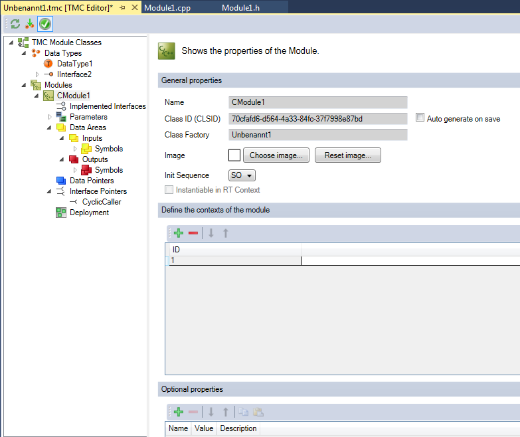Click the Class Factory field Unbenannt1
Image resolution: width=520 pixels, height=437 pixels.
point(317,135)
